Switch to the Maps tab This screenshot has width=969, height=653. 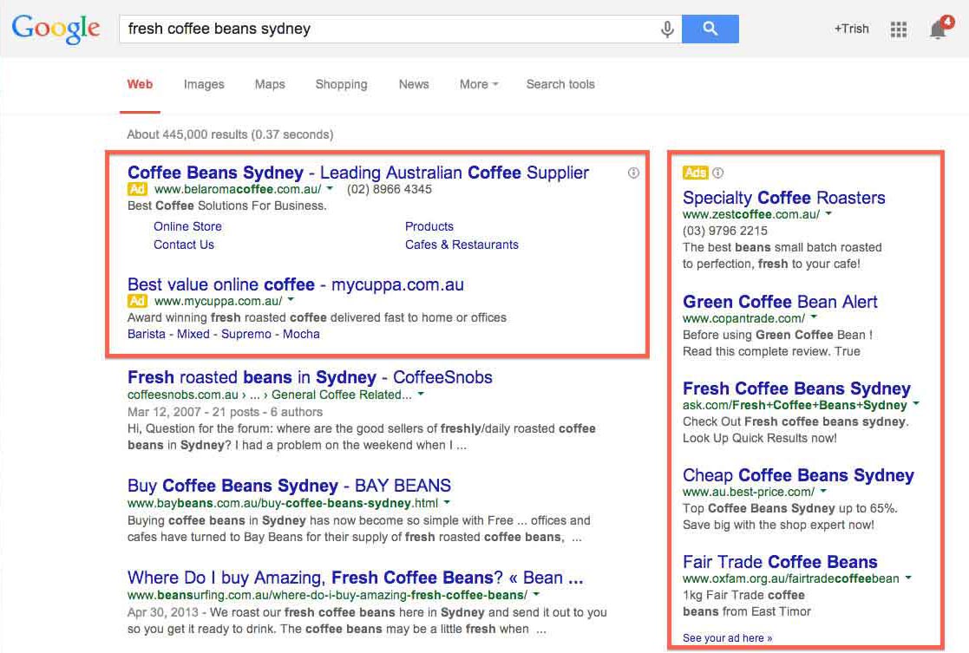point(270,85)
